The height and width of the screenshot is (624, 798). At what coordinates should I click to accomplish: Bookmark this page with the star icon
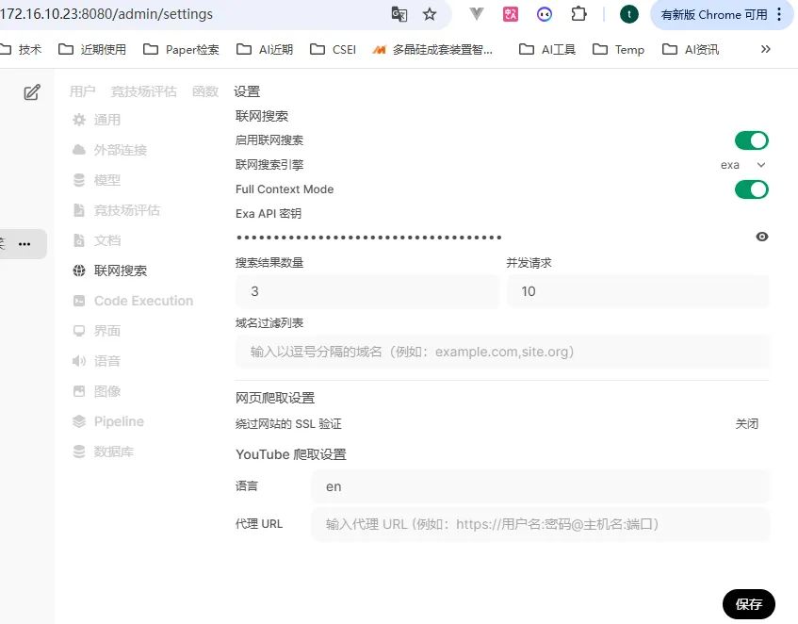tap(430, 14)
